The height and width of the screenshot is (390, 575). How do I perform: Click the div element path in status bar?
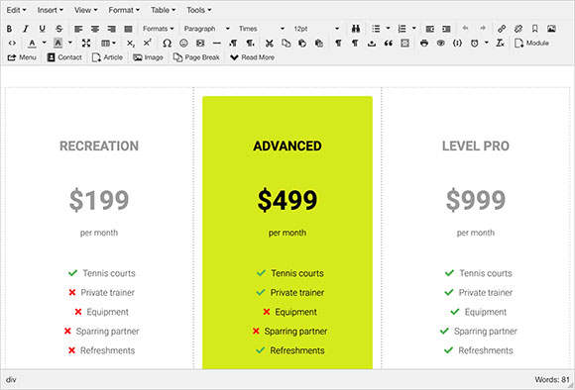[x=11, y=380]
